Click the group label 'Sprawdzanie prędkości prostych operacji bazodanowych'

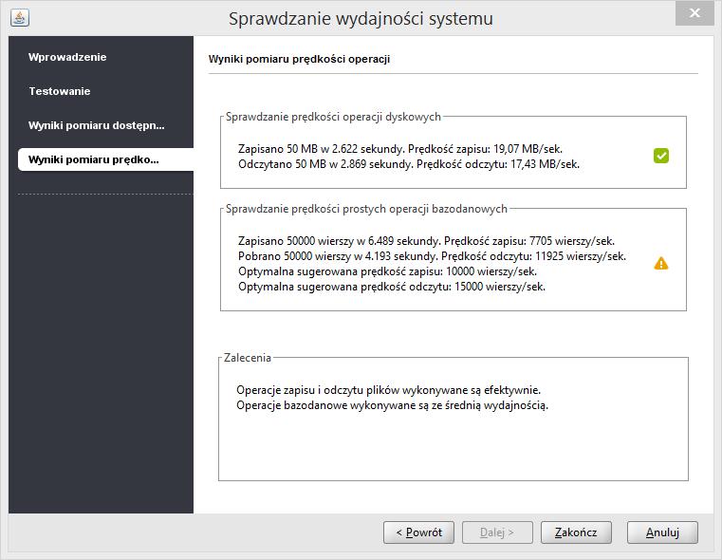tap(366, 209)
